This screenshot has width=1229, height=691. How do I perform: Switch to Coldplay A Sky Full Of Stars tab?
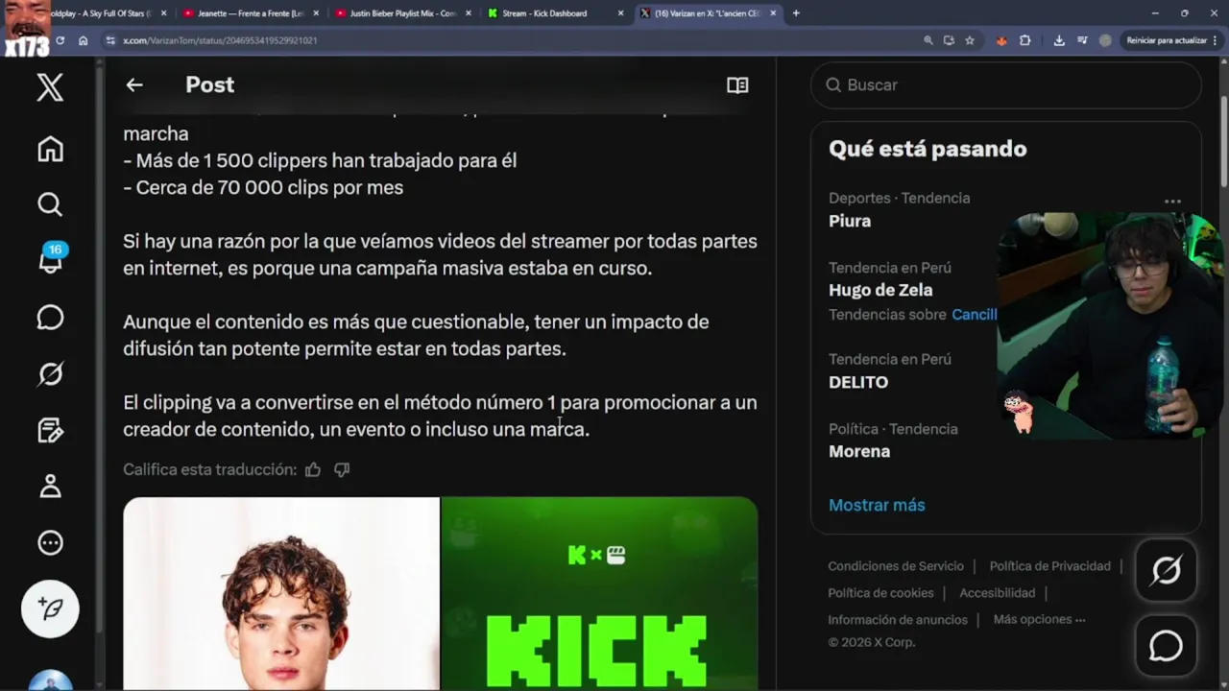pyautogui.click(x=101, y=13)
